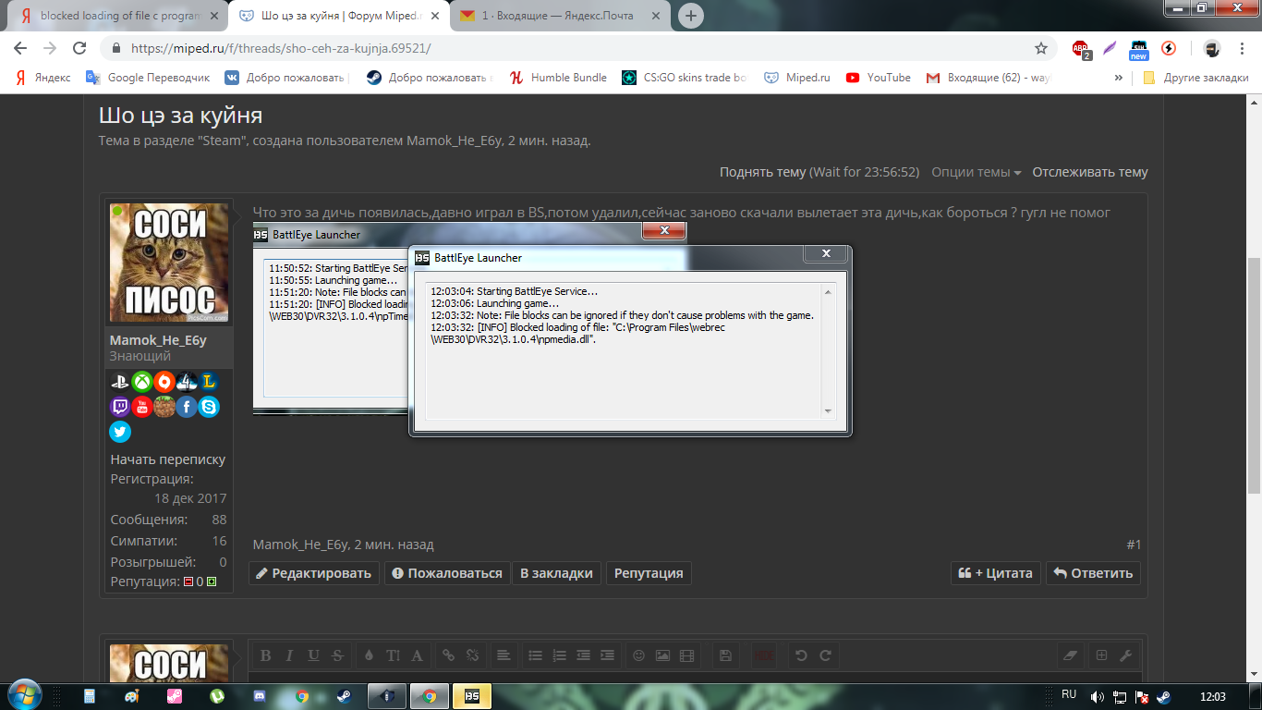Quote the post with + Цитата
The image size is (1262, 710).
tap(996, 573)
